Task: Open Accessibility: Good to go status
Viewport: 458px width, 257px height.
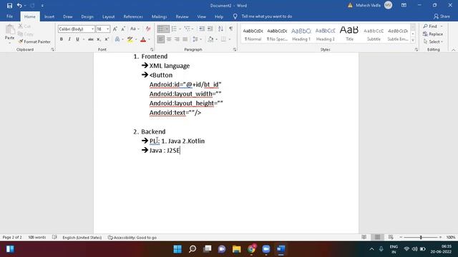Action: (132, 238)
